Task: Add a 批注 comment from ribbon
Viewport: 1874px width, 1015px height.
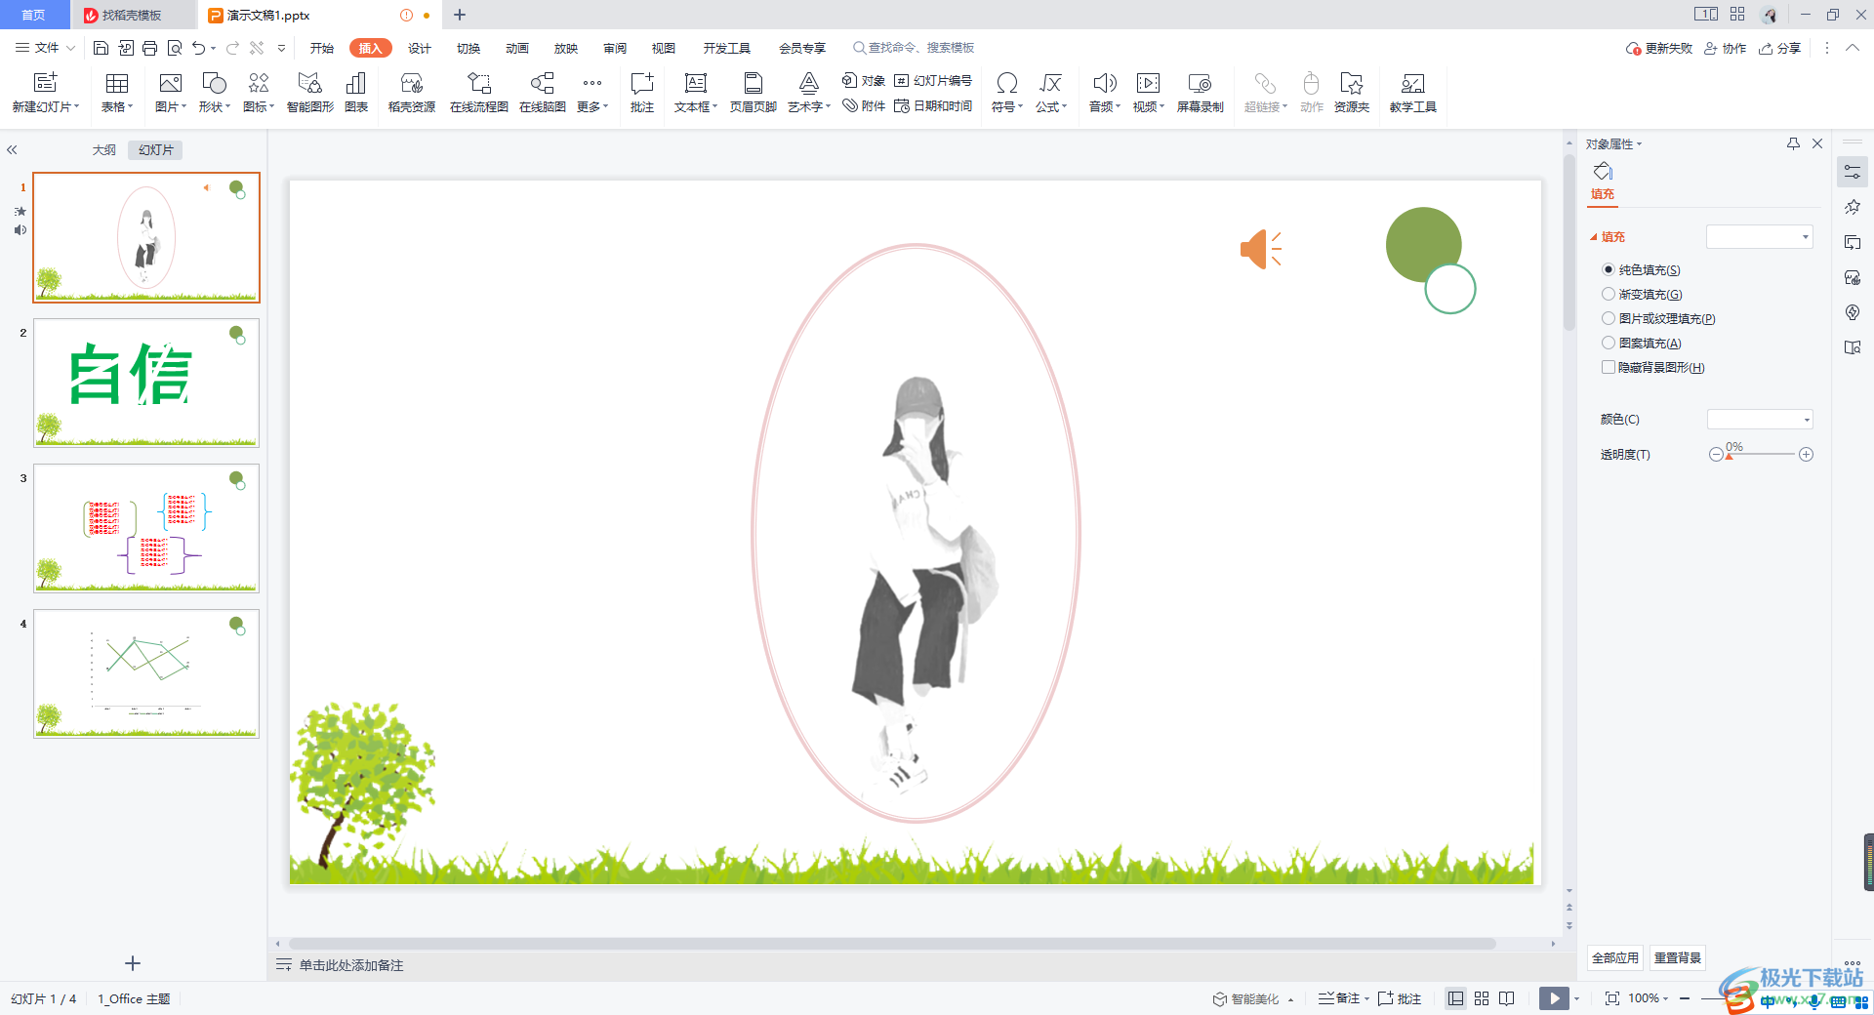Action: coord(642,93)
